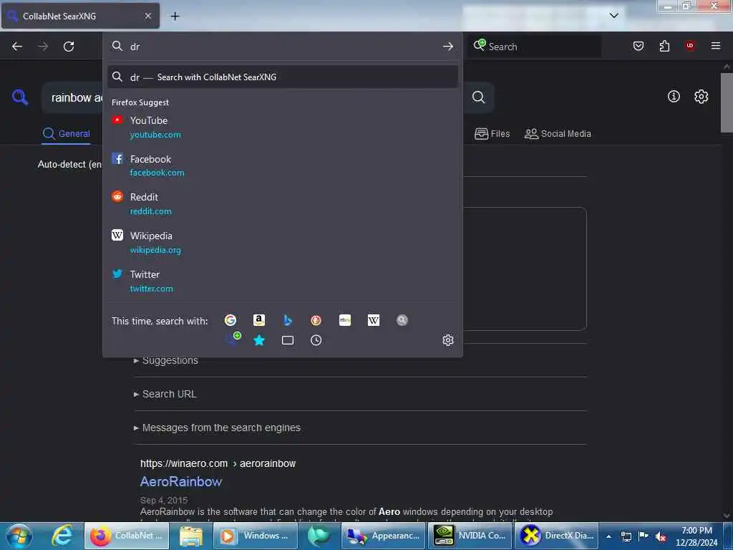Open Save to Pocket button
This screenshot has height=550, width=733.
tap(639, 46)
